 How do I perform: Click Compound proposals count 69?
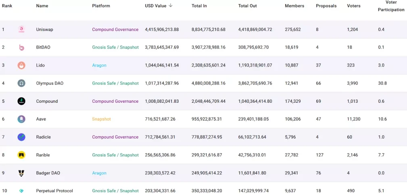pos(319,101)
